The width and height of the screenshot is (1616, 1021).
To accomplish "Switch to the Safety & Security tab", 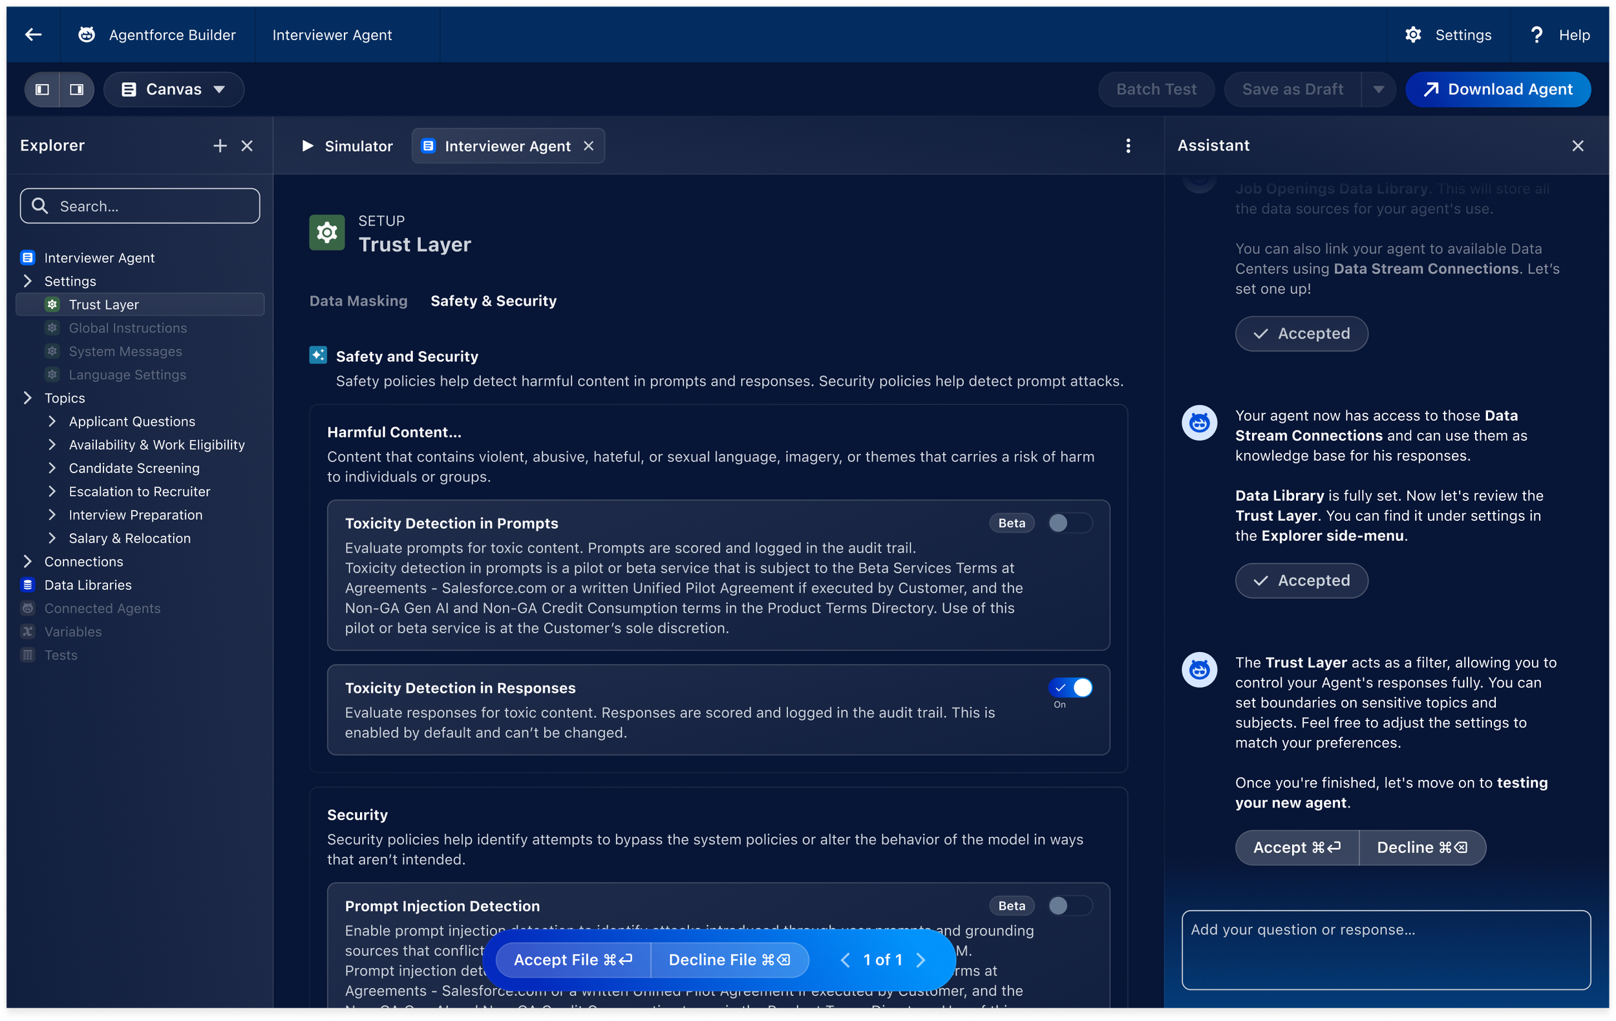I will point(493,300).
